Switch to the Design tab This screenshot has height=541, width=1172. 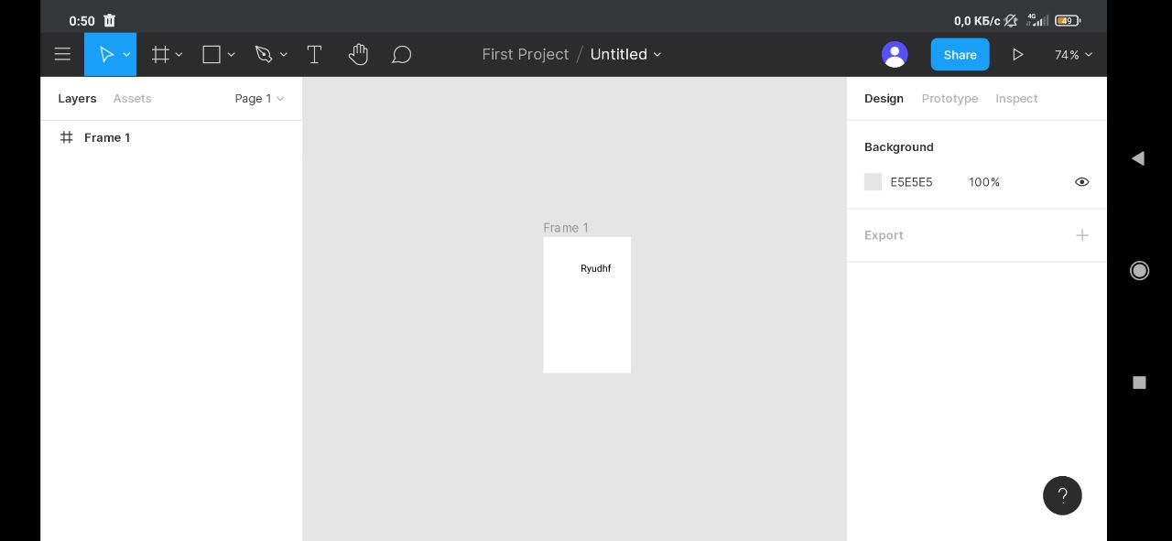884,98
